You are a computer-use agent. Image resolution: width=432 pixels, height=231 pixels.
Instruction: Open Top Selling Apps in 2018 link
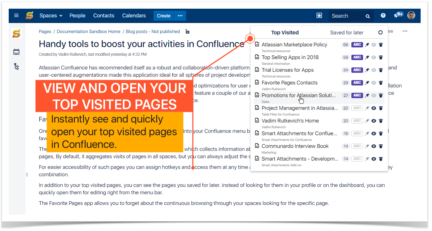pos(290,57)
